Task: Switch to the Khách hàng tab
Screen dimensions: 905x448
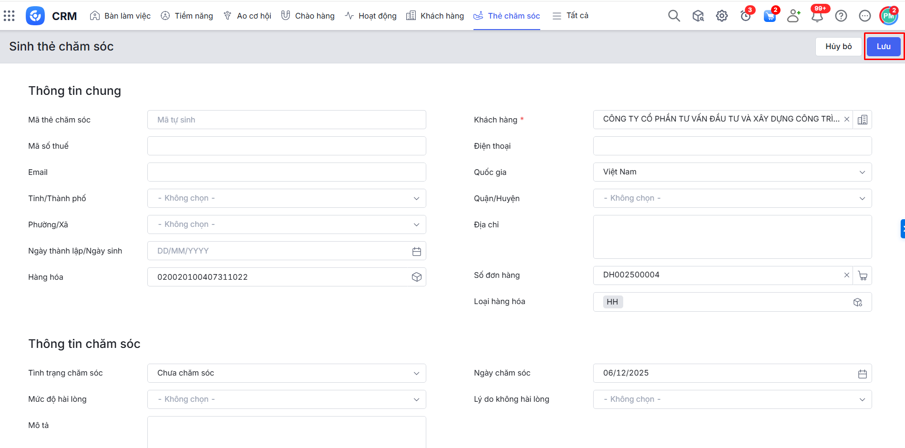Action: [435, 16]
